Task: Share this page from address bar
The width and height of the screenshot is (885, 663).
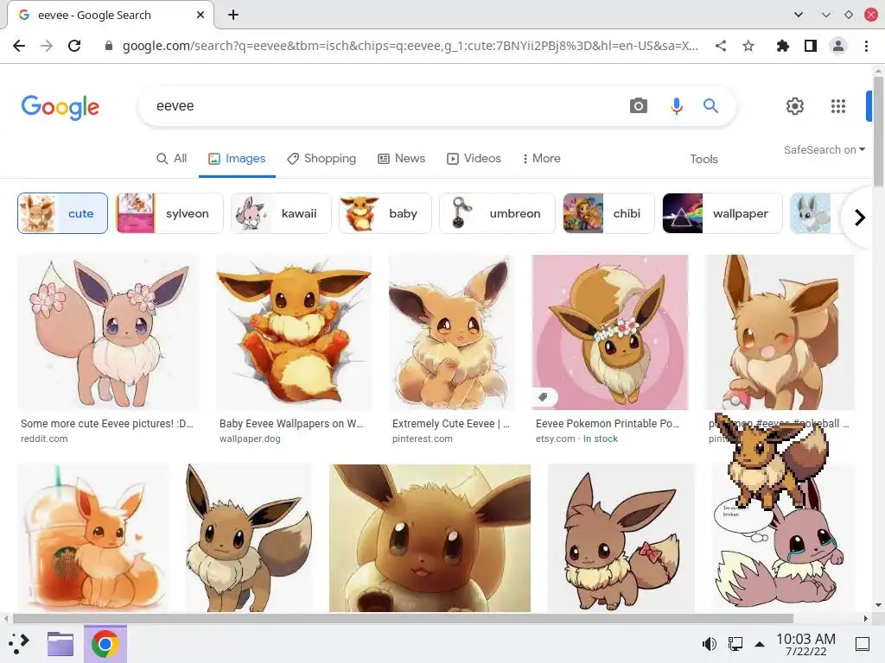Action: point(721,46)
